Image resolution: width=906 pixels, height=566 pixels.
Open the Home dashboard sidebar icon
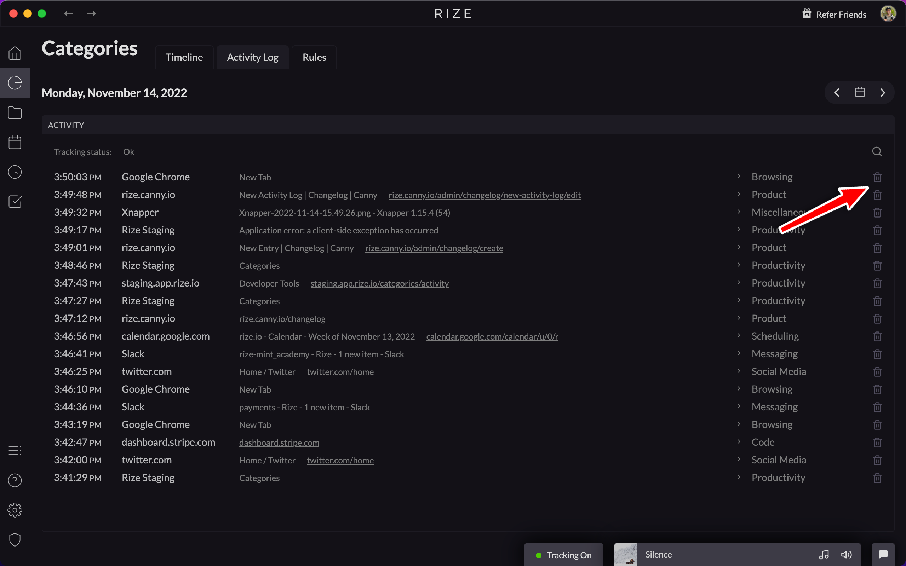point(15,53)
